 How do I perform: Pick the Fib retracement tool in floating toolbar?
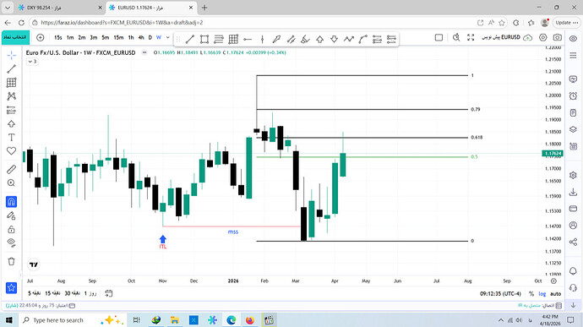click(x=219, y=39)
